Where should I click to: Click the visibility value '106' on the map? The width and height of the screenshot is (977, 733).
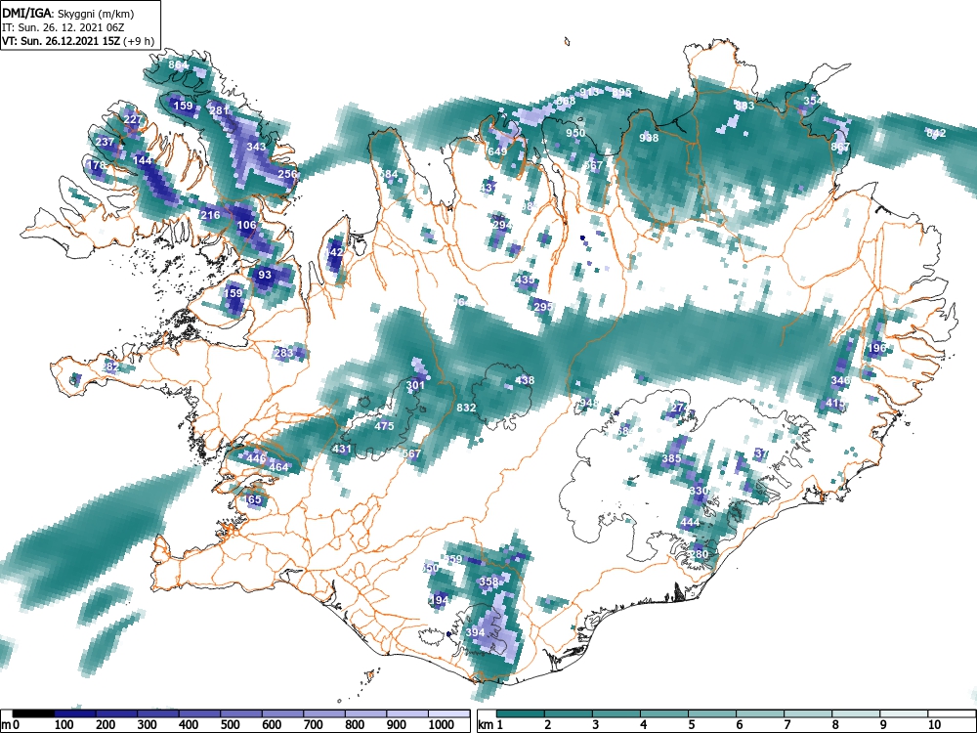click(x=247, y=225)
